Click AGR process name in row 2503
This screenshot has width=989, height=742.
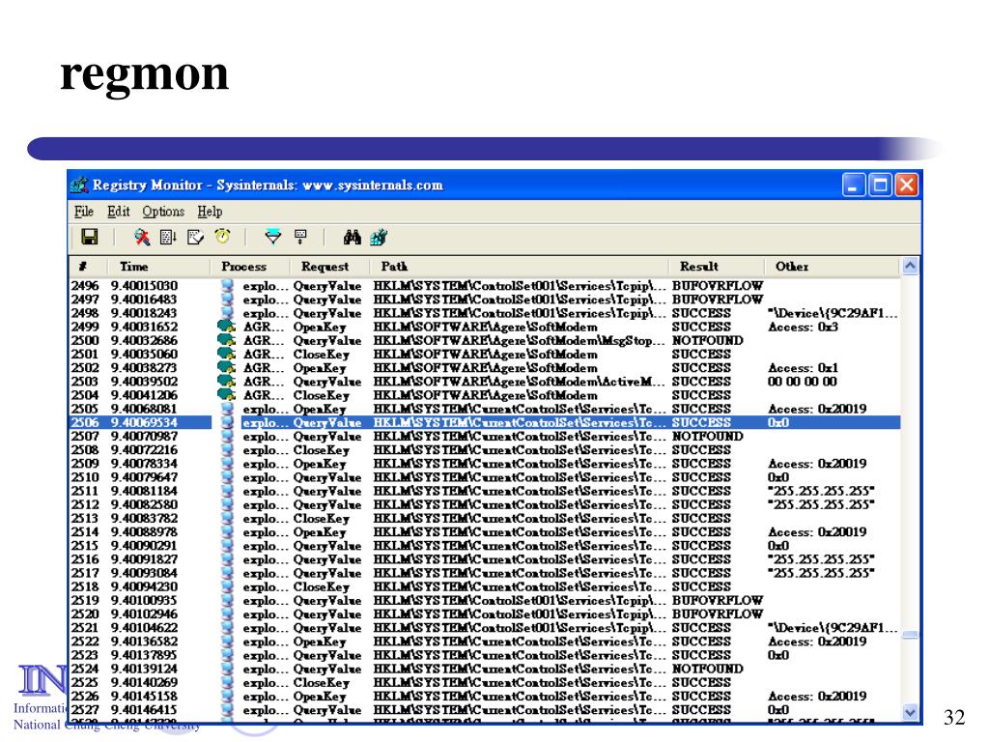point(264,382)
